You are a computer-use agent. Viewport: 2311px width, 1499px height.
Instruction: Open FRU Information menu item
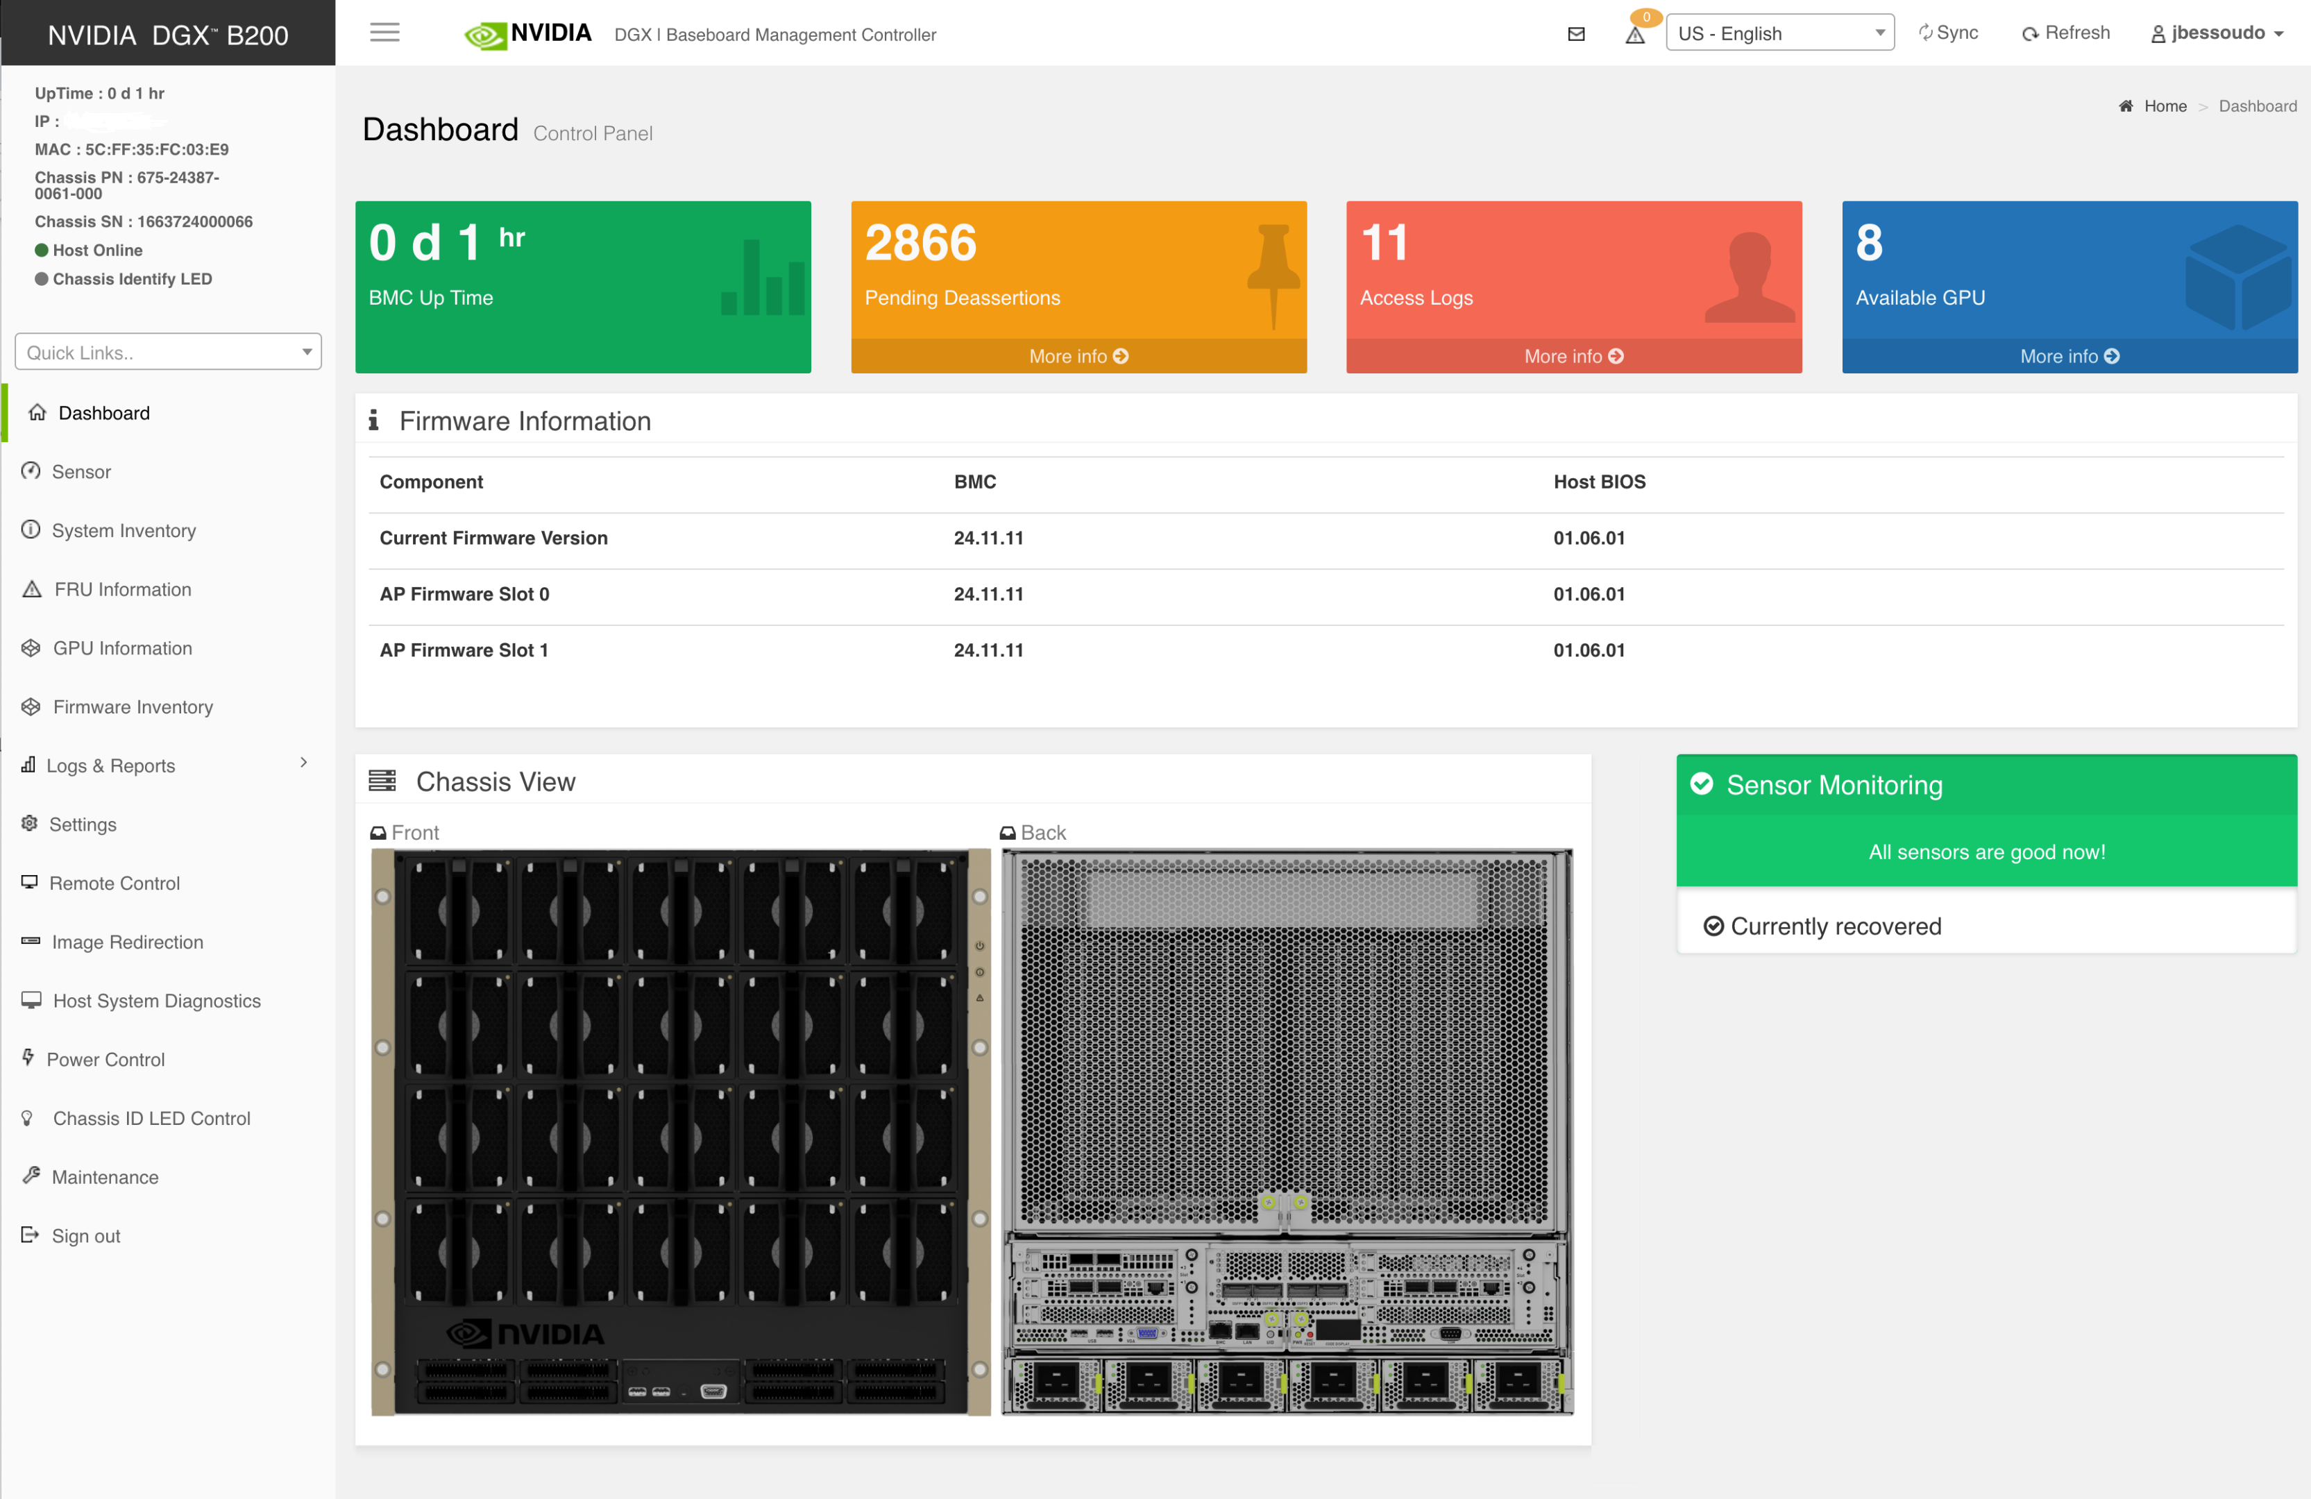122,589
